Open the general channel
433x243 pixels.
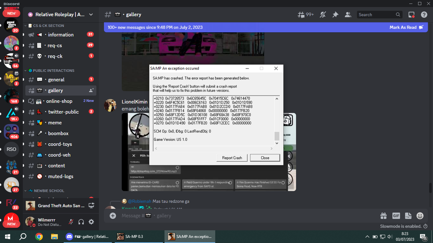coord(61,80)
